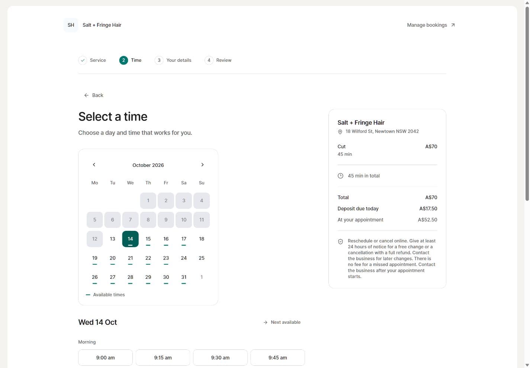Select the Time step
The image size is (530, 368).
click(x=131, y=60)
